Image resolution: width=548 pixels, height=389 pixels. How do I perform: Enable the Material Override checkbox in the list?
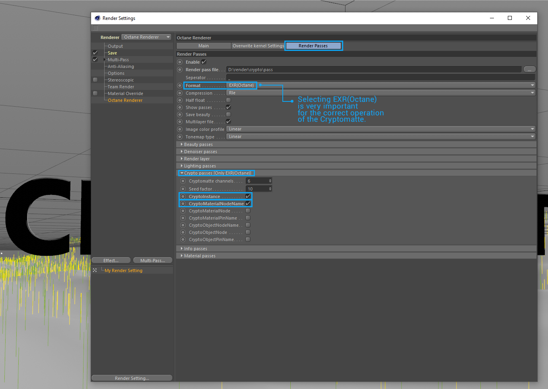click(95, 93)
